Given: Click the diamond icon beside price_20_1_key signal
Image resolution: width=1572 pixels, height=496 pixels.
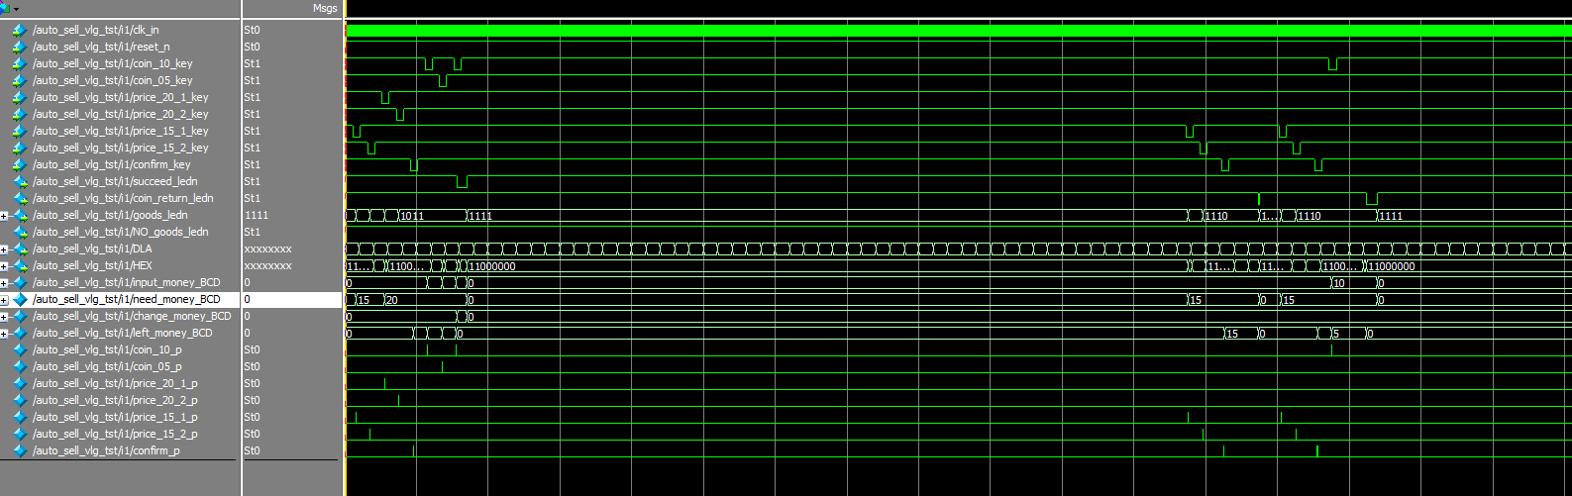Looking at the screenshot, I should (x=19, y=97).
